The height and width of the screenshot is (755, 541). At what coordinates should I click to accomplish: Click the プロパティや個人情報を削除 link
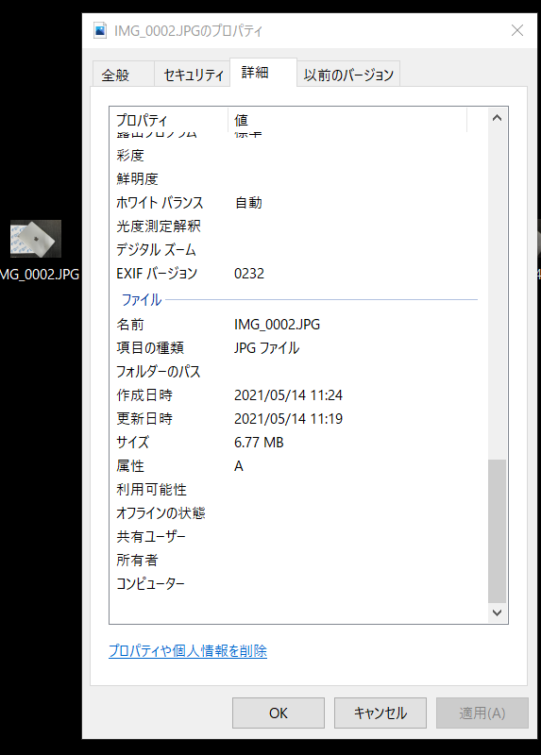188,651
